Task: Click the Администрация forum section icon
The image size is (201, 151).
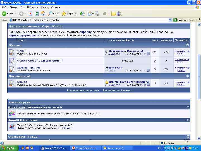Action: (12, 69)
